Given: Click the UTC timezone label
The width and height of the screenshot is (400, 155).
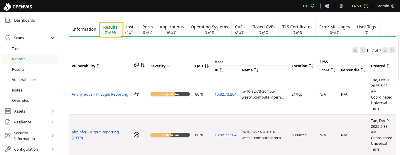Looking at the screenshot, I should (305, 6).
